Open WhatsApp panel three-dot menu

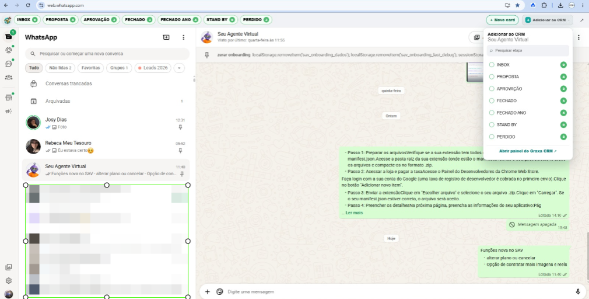tap(183, 37)
